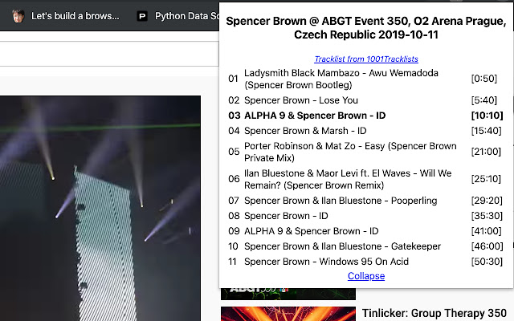Open the Tracklist from 1001Tracklists link
This screenshot has height=321, width=514.
(x=365, y=59)
